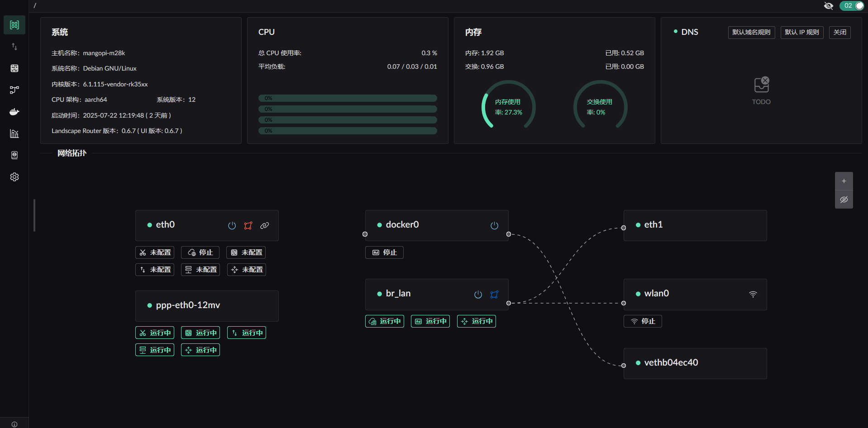Select the docker0 interface card
This screenshot has height=428, width=868.
tap(437, 225)
